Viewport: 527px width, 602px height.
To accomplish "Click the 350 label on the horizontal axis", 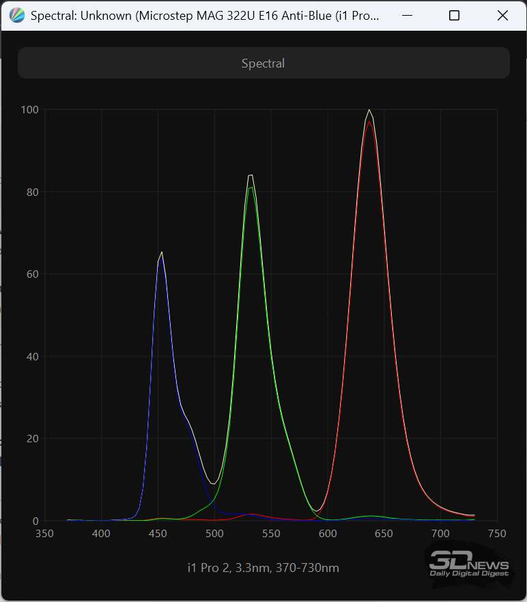I will pyautogui.click(x=44, y=533).
